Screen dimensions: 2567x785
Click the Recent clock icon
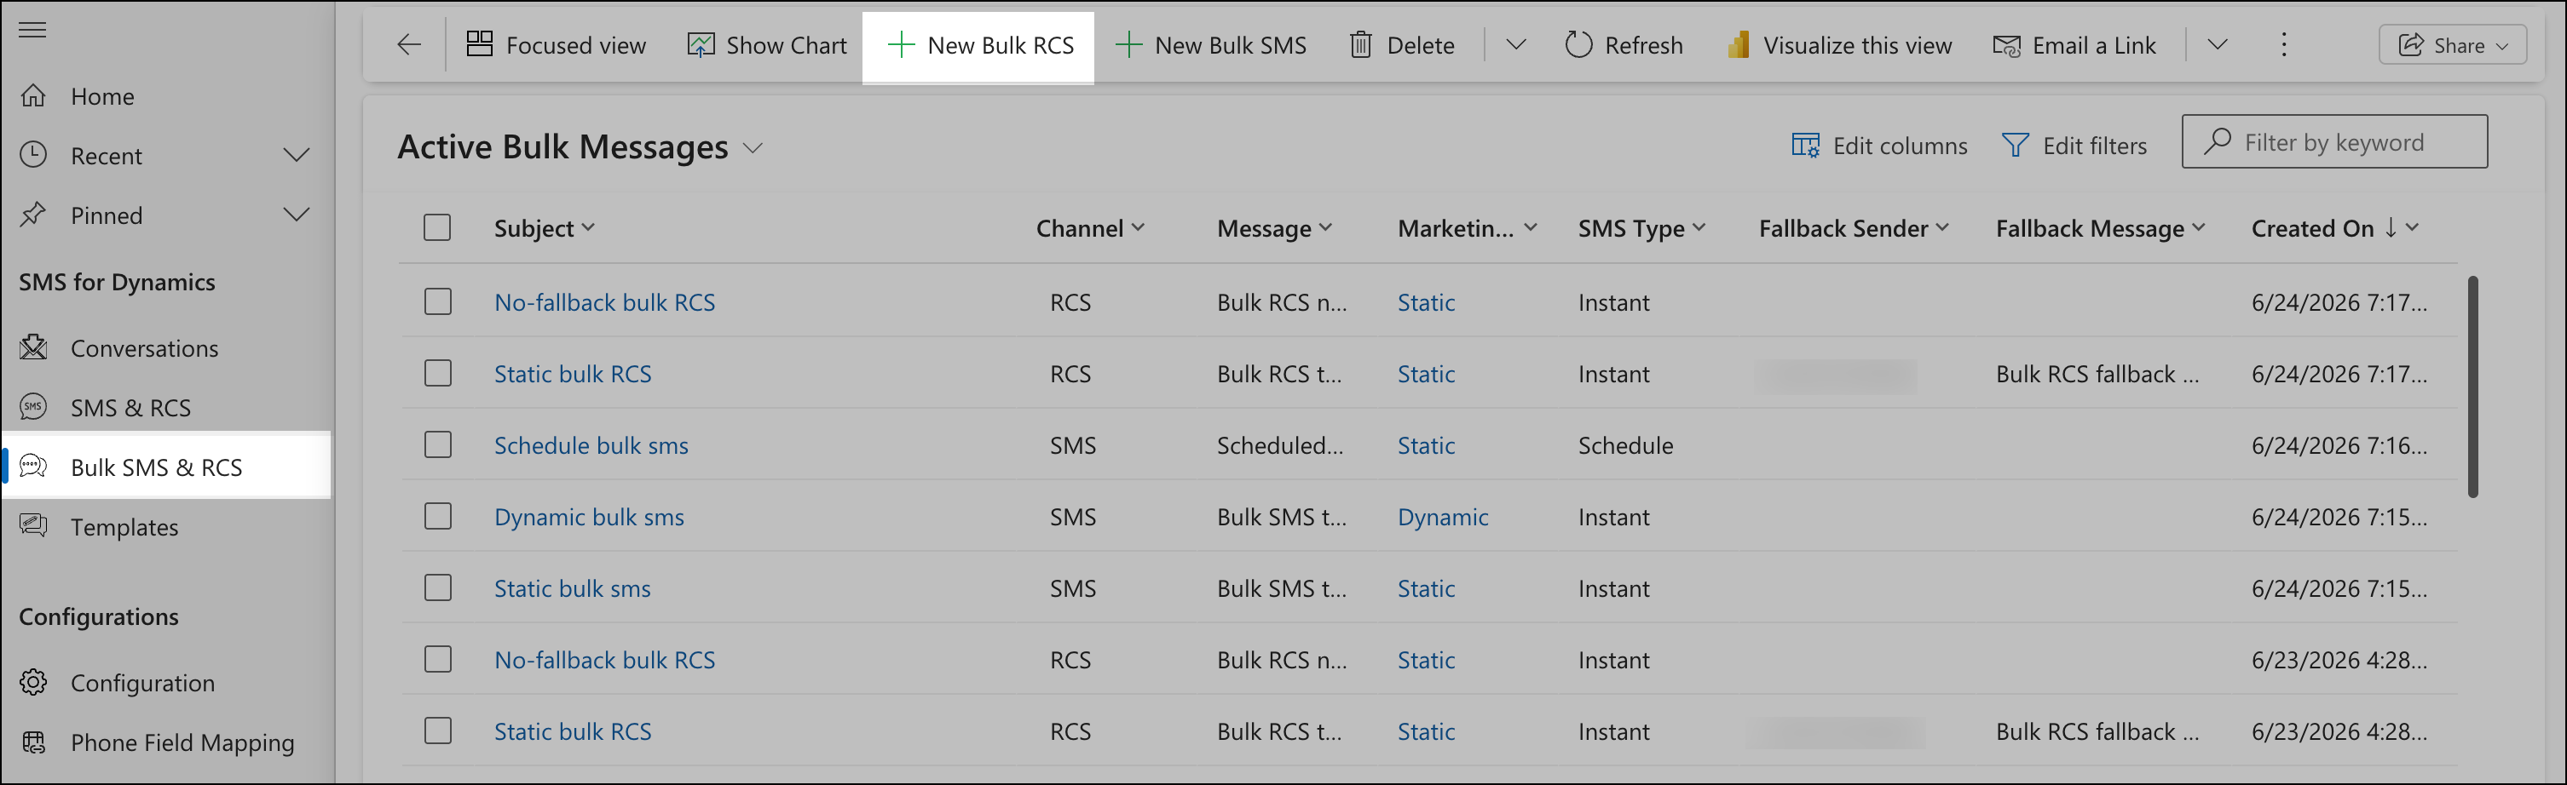pyautogui.click(x=34, y=154)
